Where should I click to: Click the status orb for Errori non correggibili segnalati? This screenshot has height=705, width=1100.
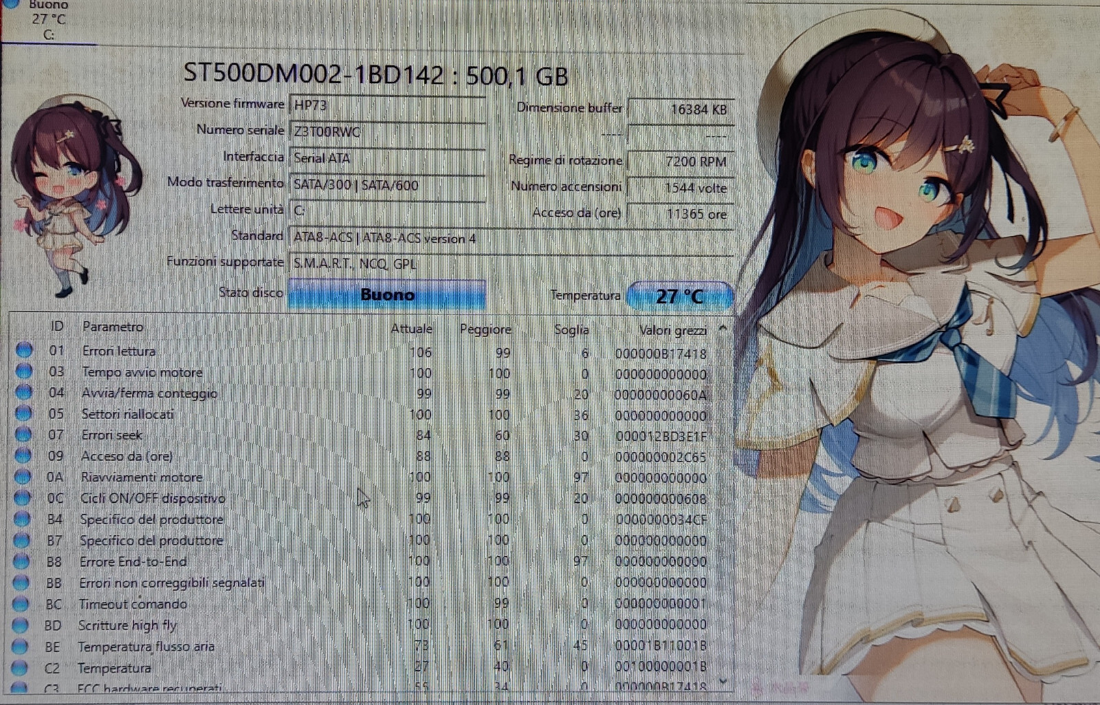tap(21, 583)
